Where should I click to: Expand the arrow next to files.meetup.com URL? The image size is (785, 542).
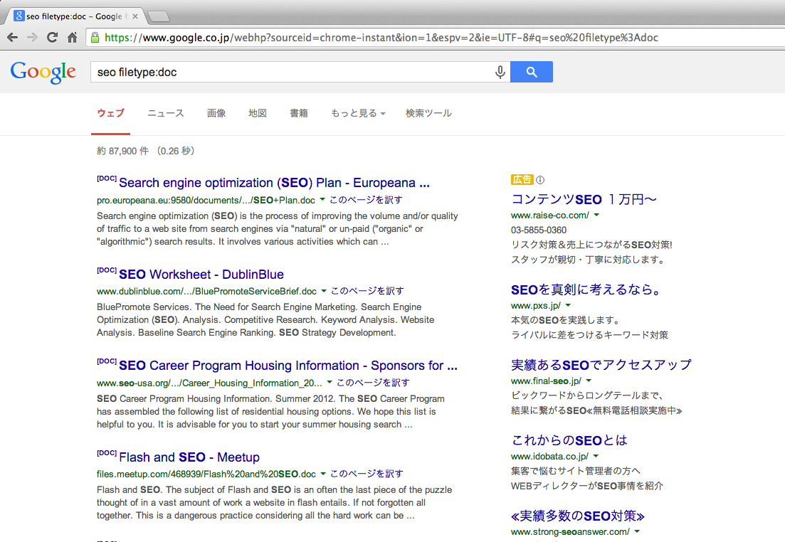(x=323, y=474)
